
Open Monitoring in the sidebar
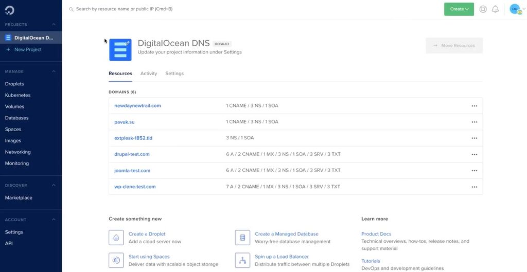(x=17, y=164)
